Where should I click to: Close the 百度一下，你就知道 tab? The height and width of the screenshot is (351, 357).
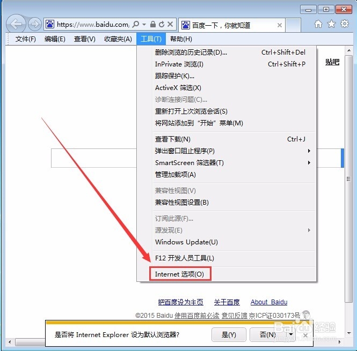pos(280,25)
